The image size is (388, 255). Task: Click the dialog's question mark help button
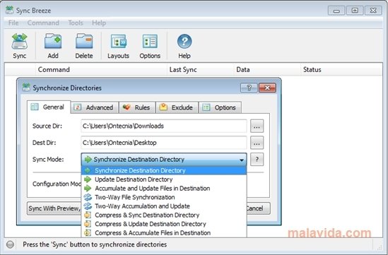[x=249, y=88]
